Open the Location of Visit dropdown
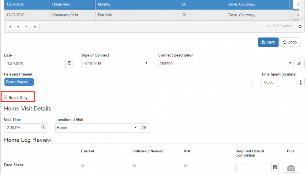Screen dimensions: 307x175 click(97, 128)
